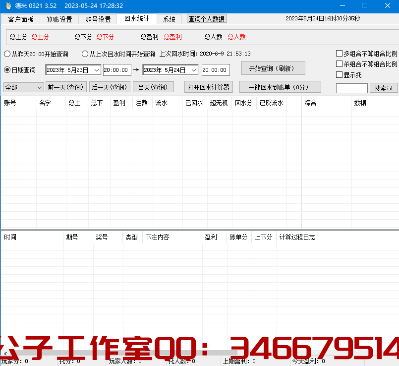Click the 上次回水时间 2020-6-9 text

[205, 54]
